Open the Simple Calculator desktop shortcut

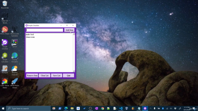pyautogui.click(x=5, y=57)
